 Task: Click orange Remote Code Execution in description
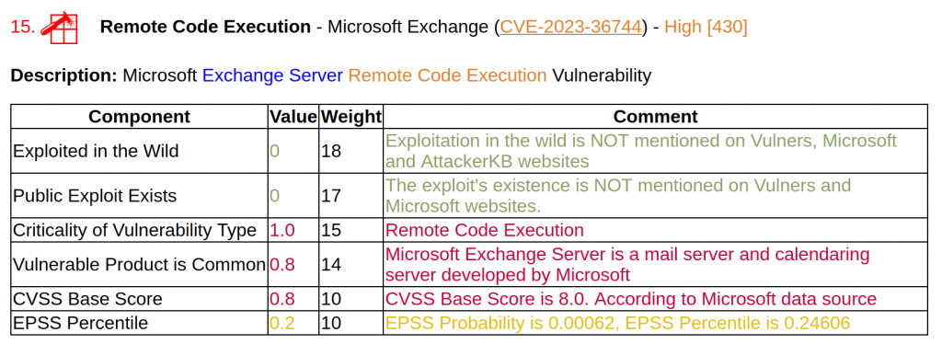click(x=448, y=75)
